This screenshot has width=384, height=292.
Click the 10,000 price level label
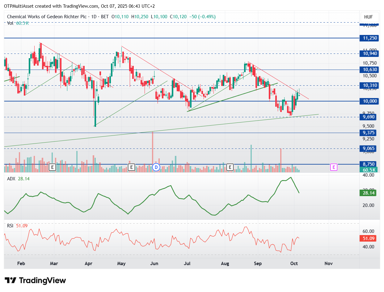369,101
